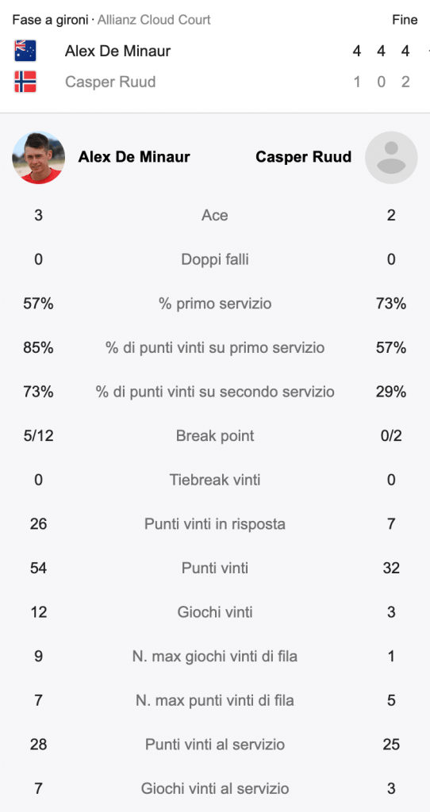Click the bold Alex De Minaur heading
Viewport: 430px width, 812px height.
pyautogui.click(x=134, y=157)
